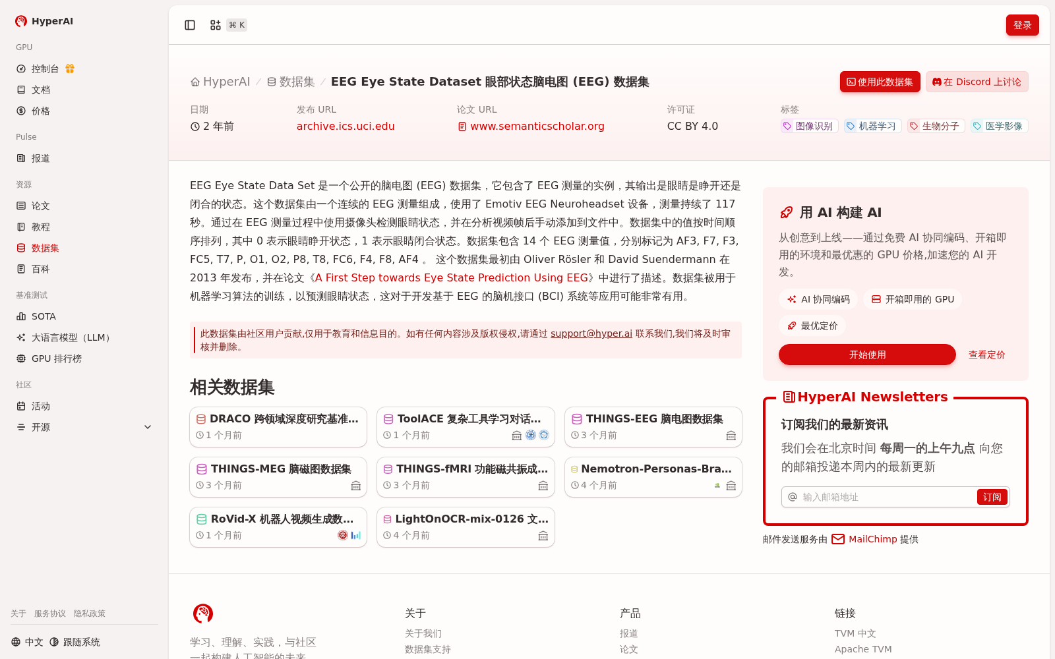
Task: Open THINGS-fMRI 功能磁共振成像 card
Action: click(466, 477)
